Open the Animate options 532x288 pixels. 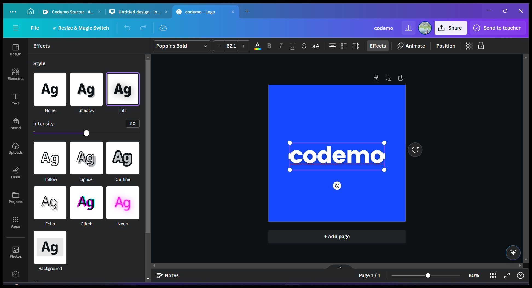click(x=411, y=46)
